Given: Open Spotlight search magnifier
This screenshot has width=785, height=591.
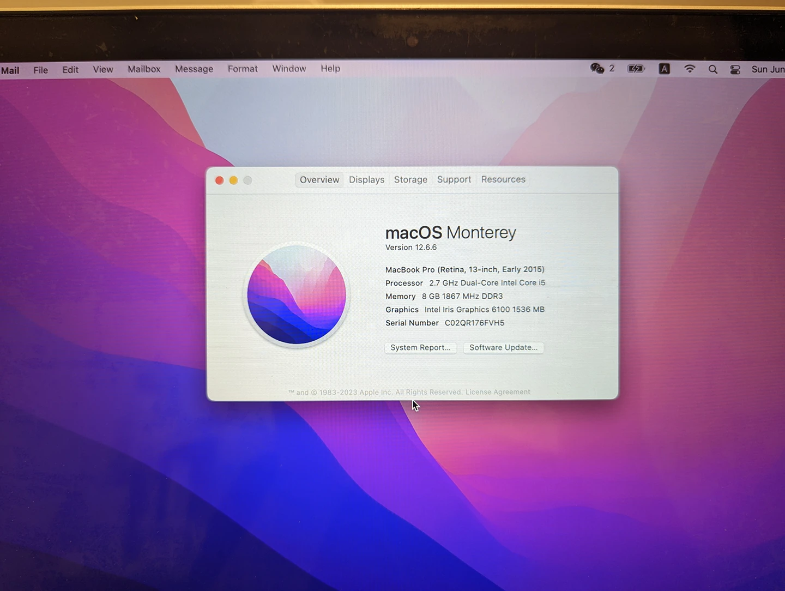Looking at the screenshot, I should pyautogui.click(x=712, y=69).
